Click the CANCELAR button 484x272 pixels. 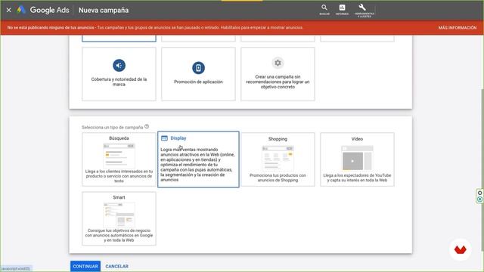[x=116, y=266]
